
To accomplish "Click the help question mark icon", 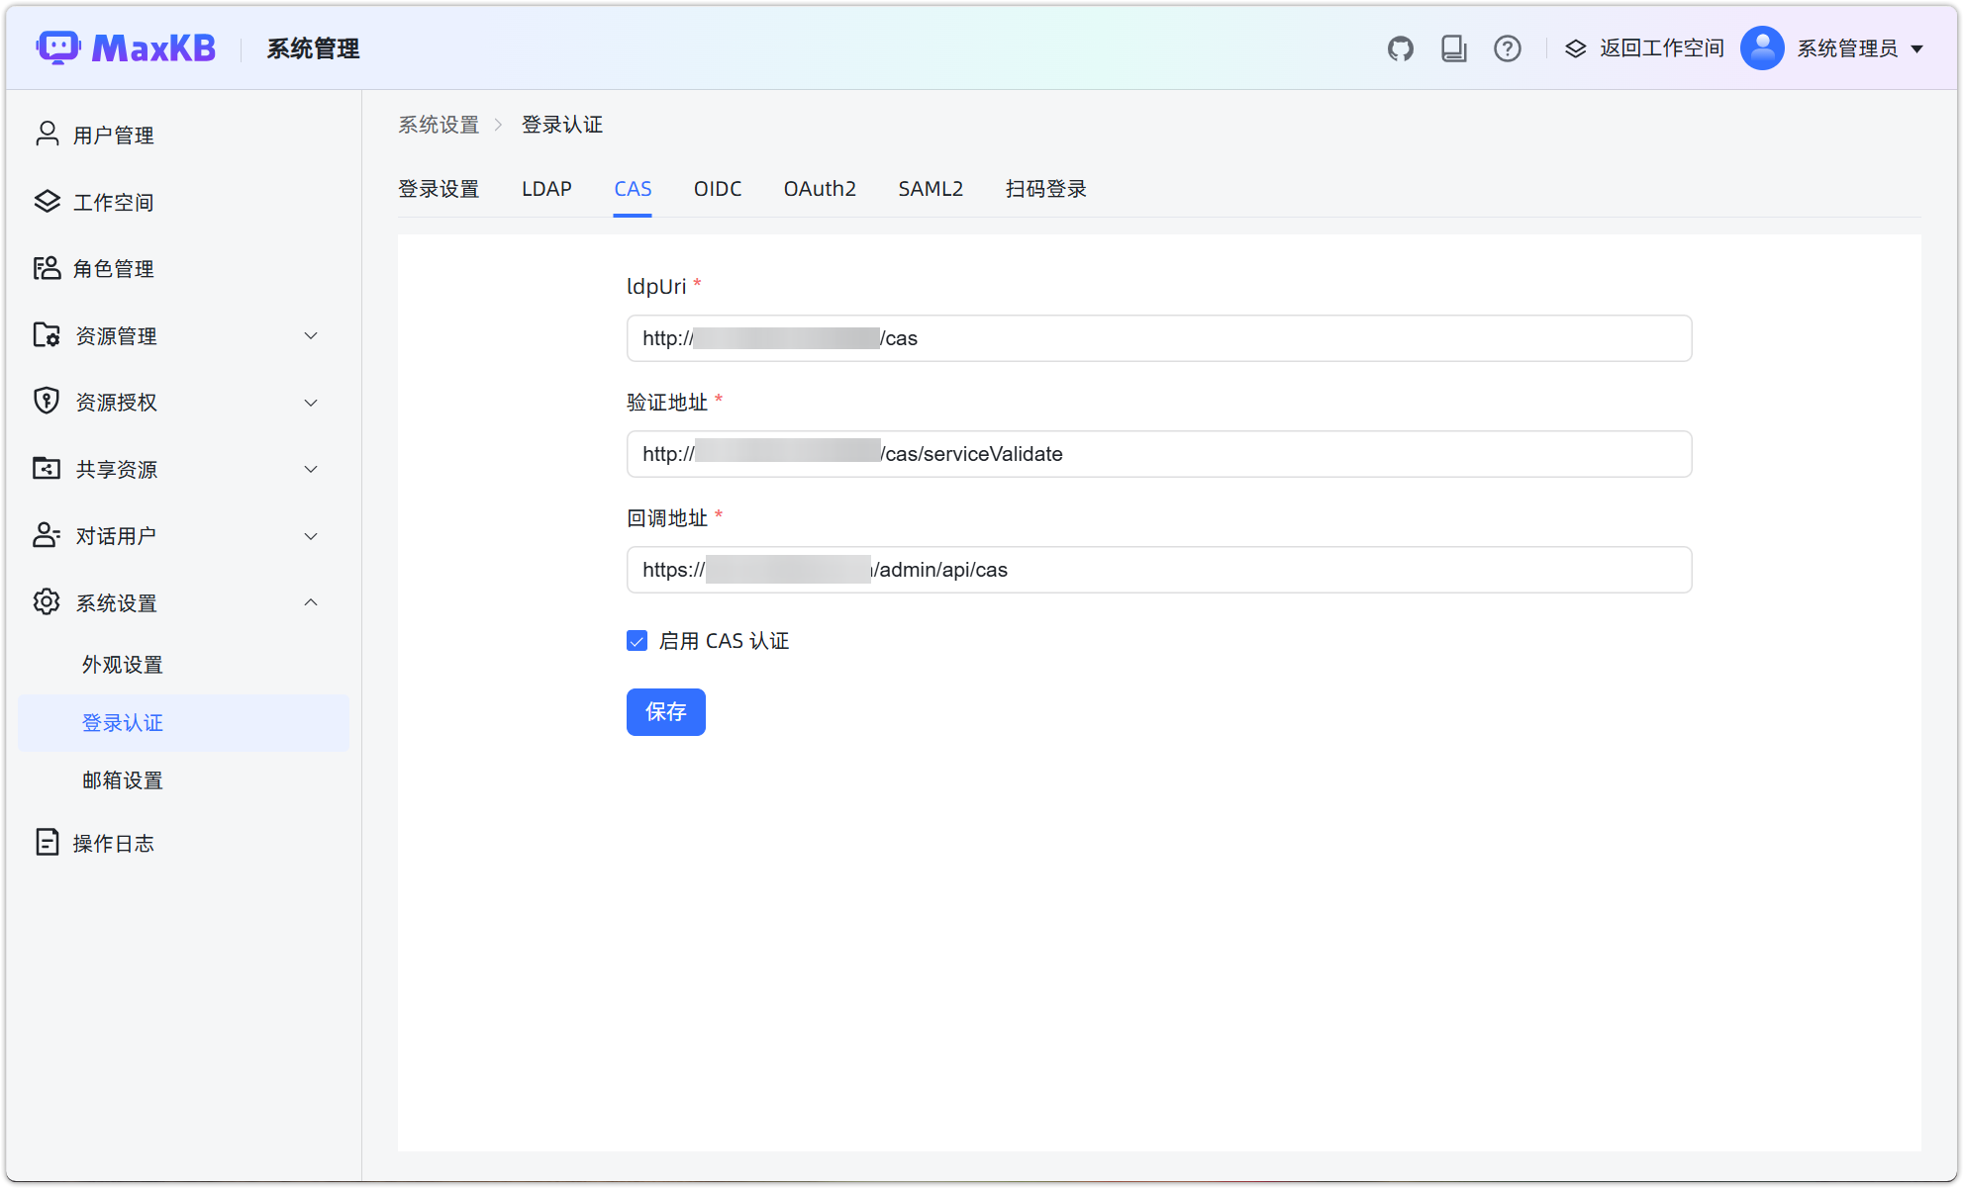I will [1507, 48].
